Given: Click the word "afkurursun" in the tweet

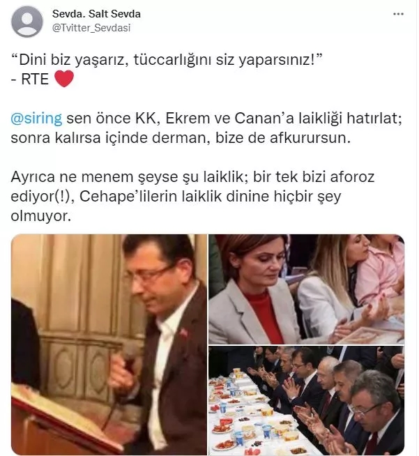Looking at the screenshot, I should (x=310, y=138).
